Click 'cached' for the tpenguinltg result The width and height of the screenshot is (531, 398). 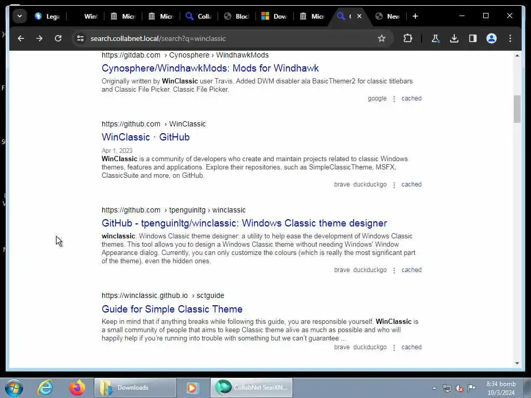411,270
